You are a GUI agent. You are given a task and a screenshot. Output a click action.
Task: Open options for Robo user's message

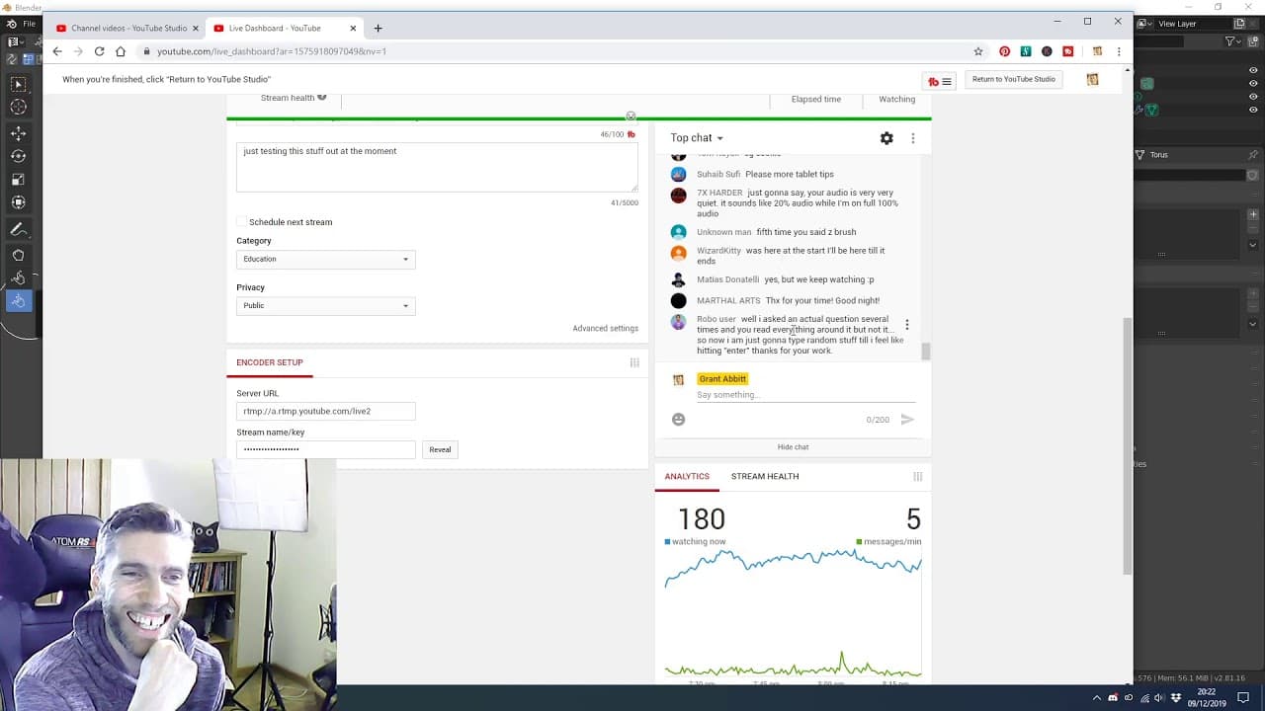pyautogui.click(x=907, y=325)
